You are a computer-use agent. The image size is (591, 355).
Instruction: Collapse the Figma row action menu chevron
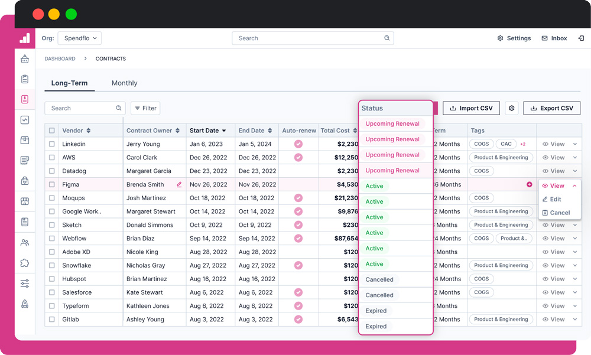pos(574,186)
